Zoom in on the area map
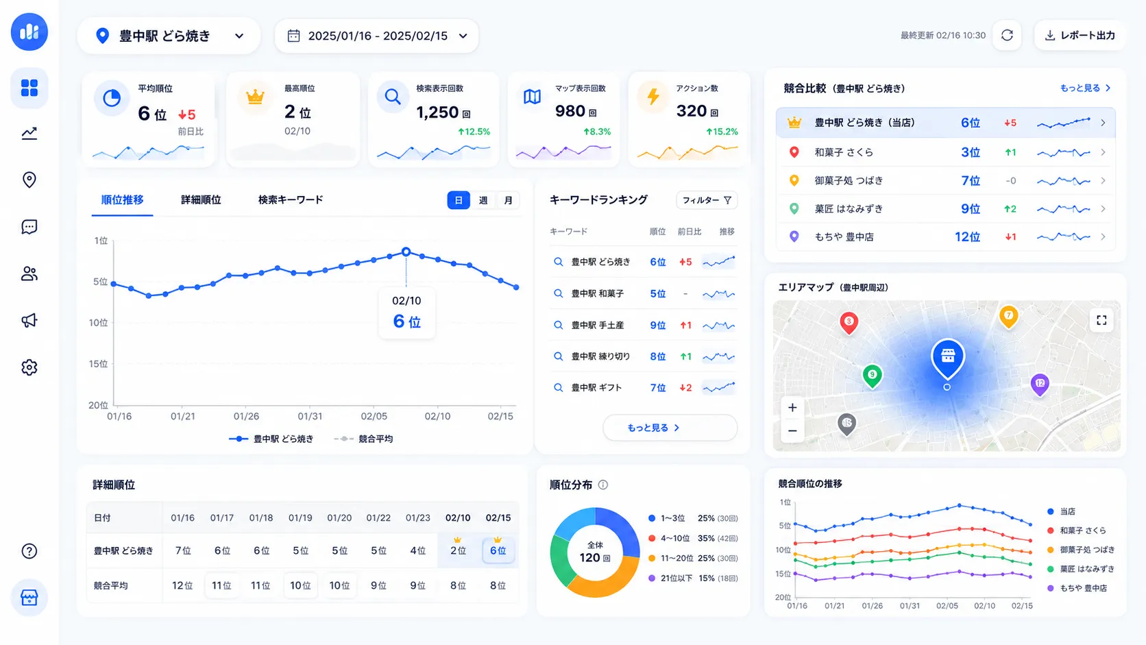The image size is (1146, 645). (x=792, y=408)
